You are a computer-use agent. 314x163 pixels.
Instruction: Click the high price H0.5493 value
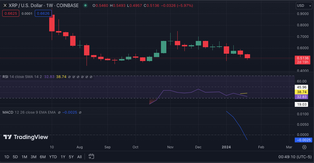click(118, 6)
